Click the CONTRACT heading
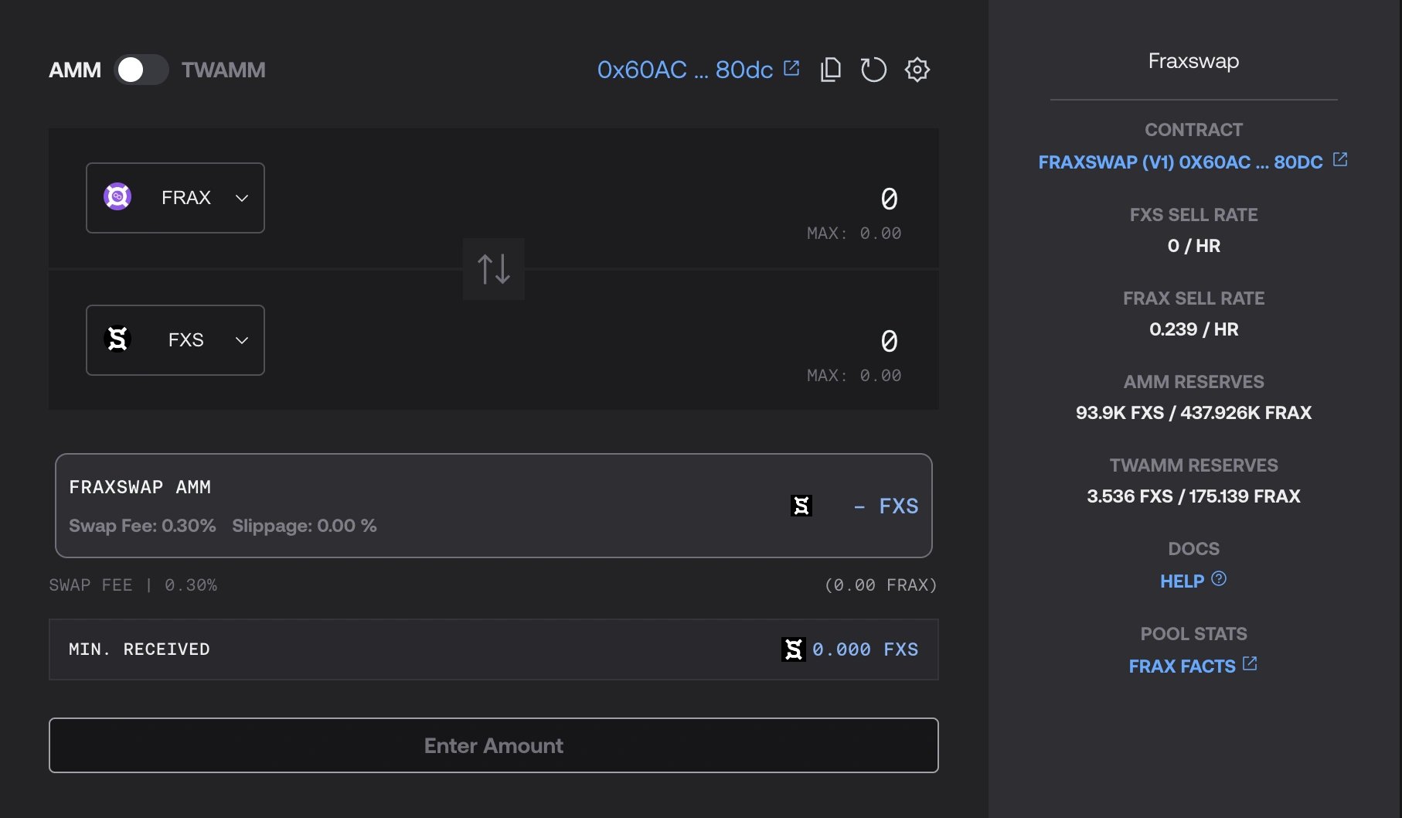This screenshot has width=1402, height=818. (1193, 130)
